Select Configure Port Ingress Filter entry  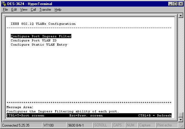[41, 36]
